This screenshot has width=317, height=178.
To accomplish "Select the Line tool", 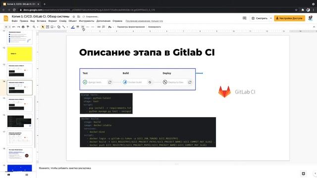I will (64, 27).
